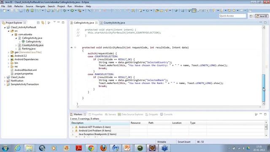This screenshot has height=152, width=270.
Task: Click the Smart Insert status bar entry
Action: pos(184,142)
